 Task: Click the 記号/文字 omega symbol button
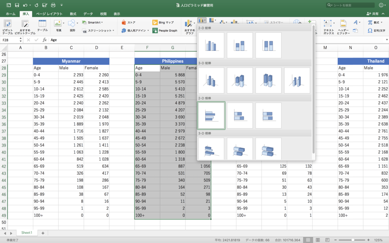pyautogui.click(x=376, y=30)
